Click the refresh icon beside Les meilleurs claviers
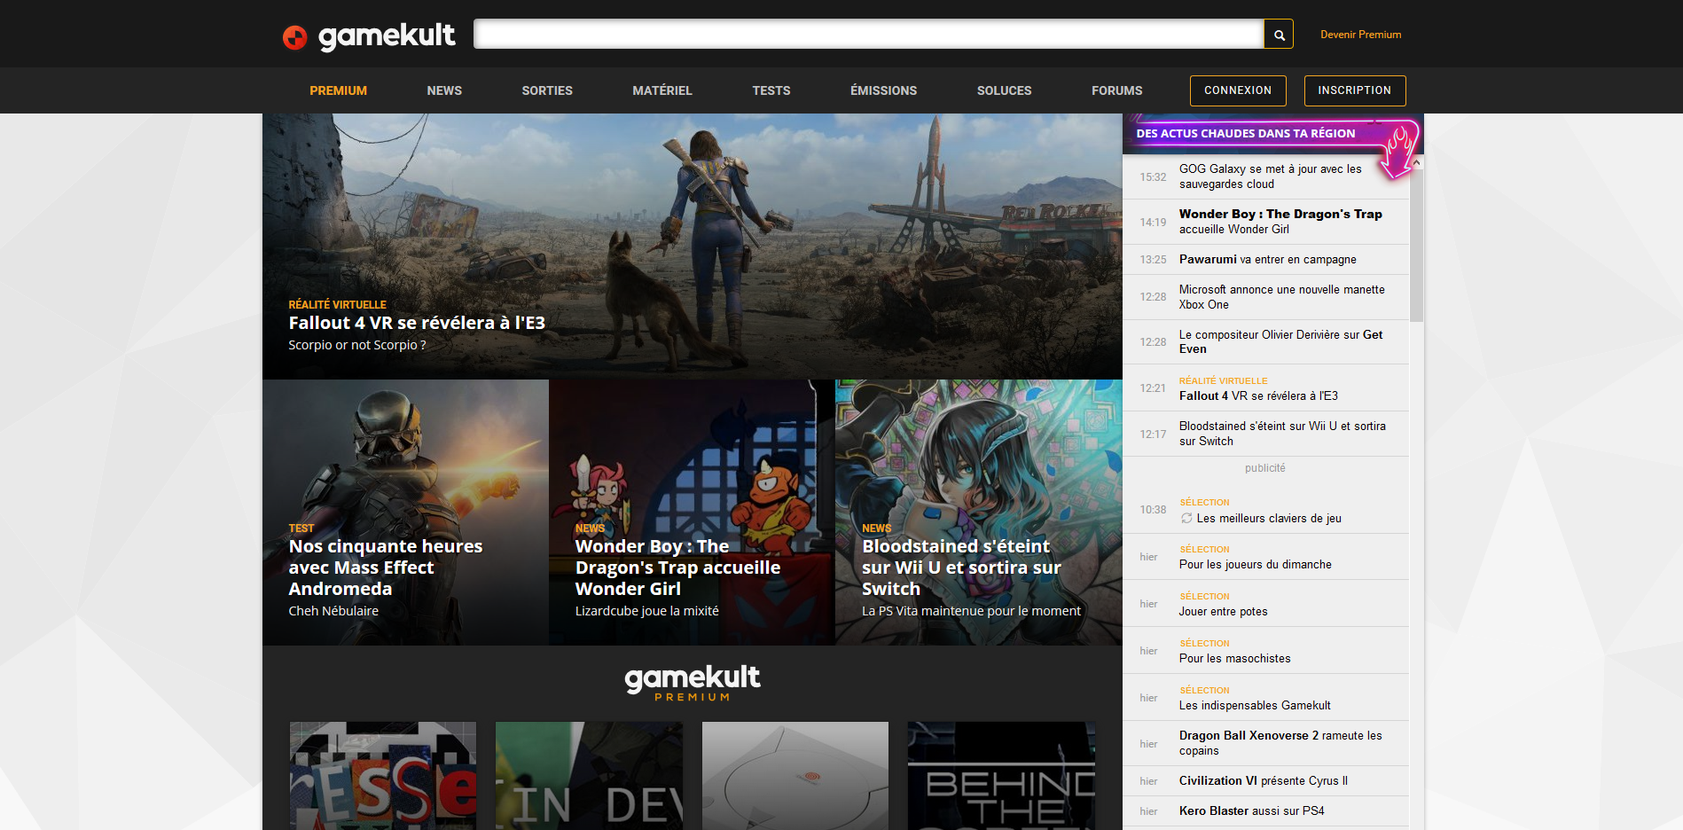Viewport: 1683px width, 830px height. point(1186,518)
